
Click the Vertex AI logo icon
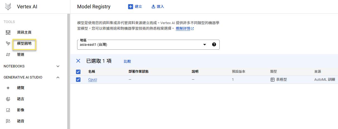(x=8, y=7)
